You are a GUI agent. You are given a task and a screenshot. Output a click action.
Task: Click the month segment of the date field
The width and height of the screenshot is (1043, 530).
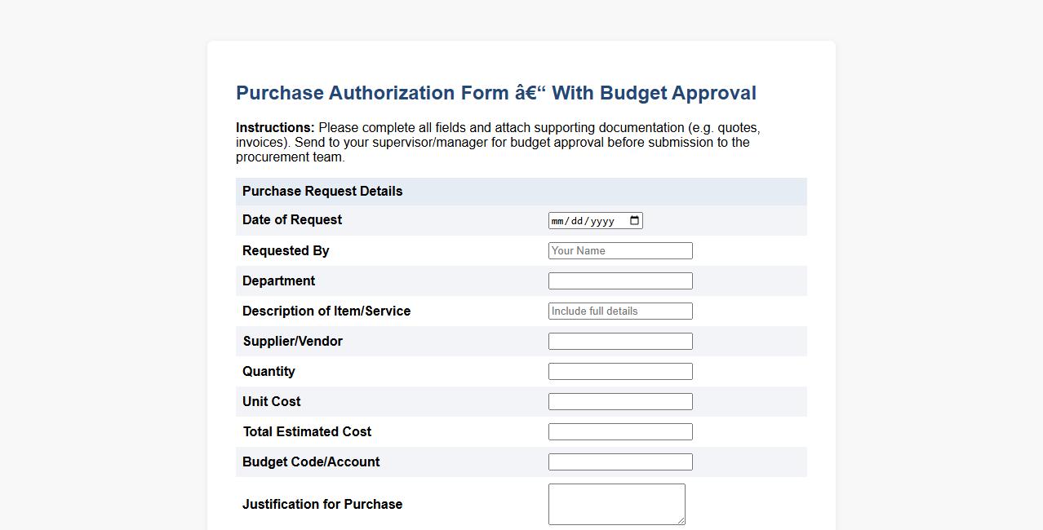click(x=558, y=219)
